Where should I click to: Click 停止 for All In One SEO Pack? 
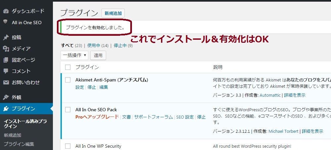coord(201,117)
